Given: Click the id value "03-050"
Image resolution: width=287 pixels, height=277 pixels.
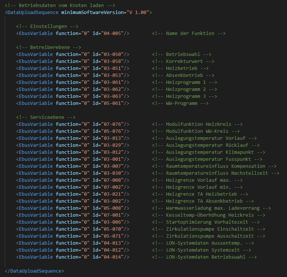Looking at the screenshot, I should (x=112, y=54).
